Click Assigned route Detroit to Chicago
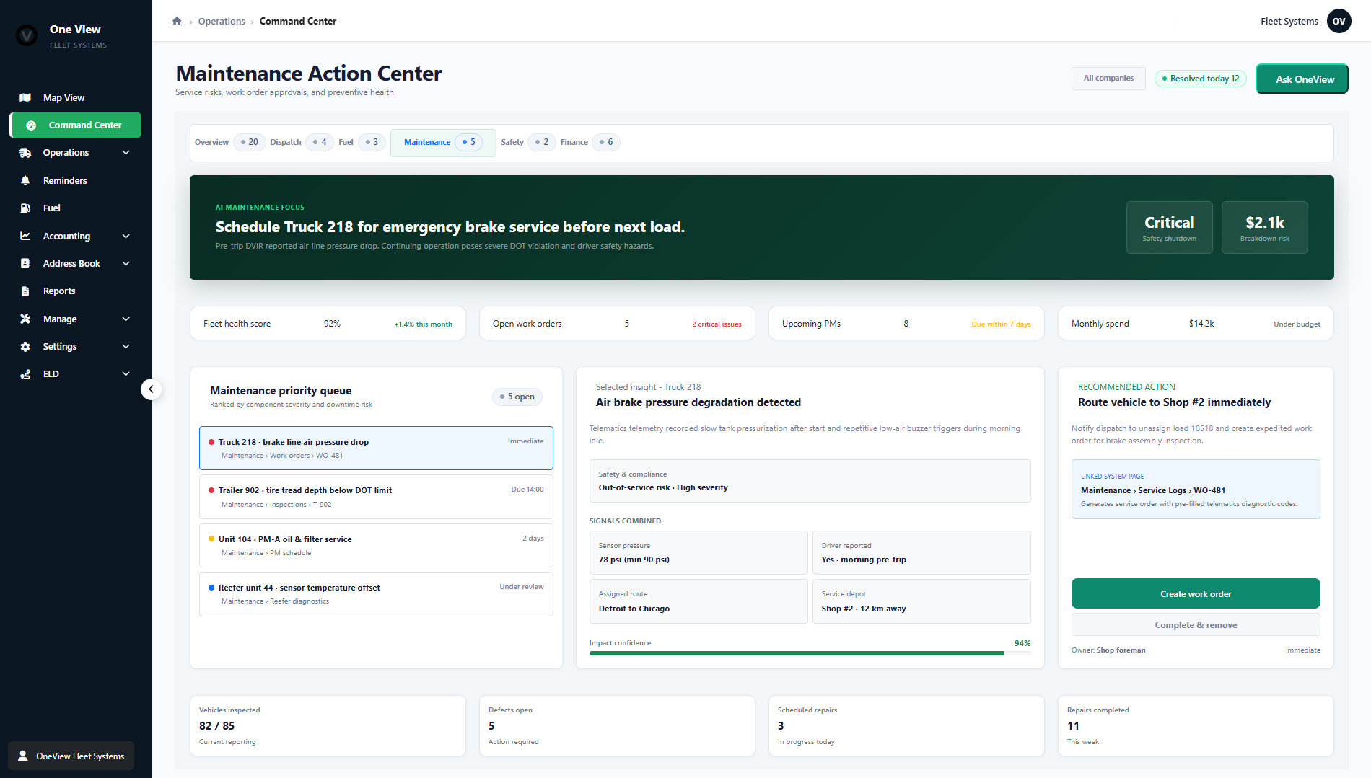The width and height of the screenshot is (1371, 778). 698,601
